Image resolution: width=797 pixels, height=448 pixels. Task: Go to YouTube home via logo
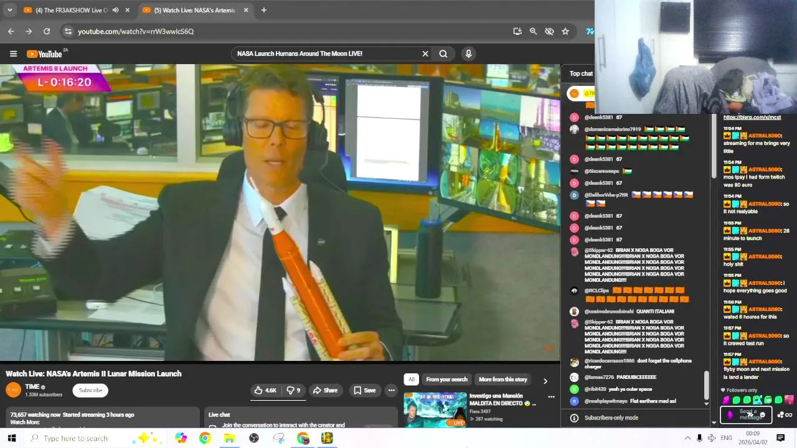coord(45,54)
